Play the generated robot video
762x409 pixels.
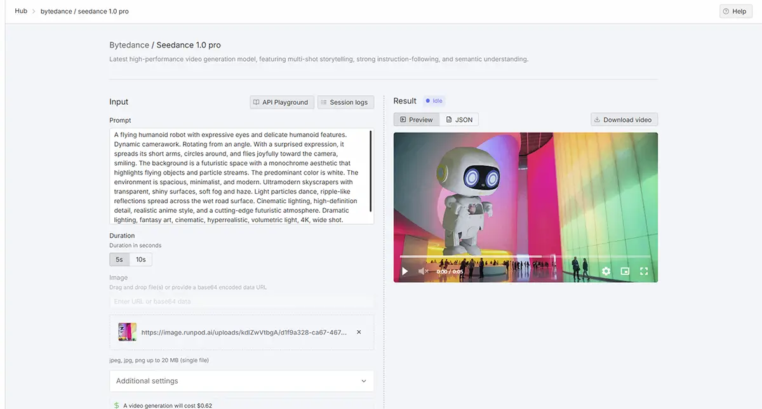point(405,271)
